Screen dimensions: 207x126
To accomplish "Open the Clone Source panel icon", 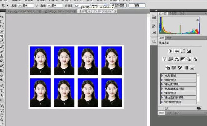I will 154,42.
